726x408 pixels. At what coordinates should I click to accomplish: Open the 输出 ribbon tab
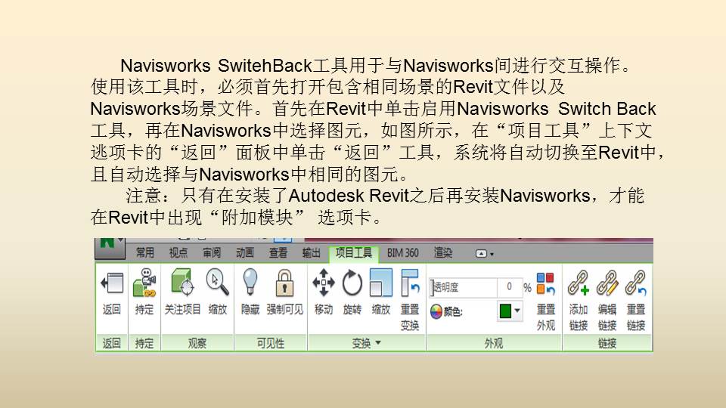pos(311,252)
